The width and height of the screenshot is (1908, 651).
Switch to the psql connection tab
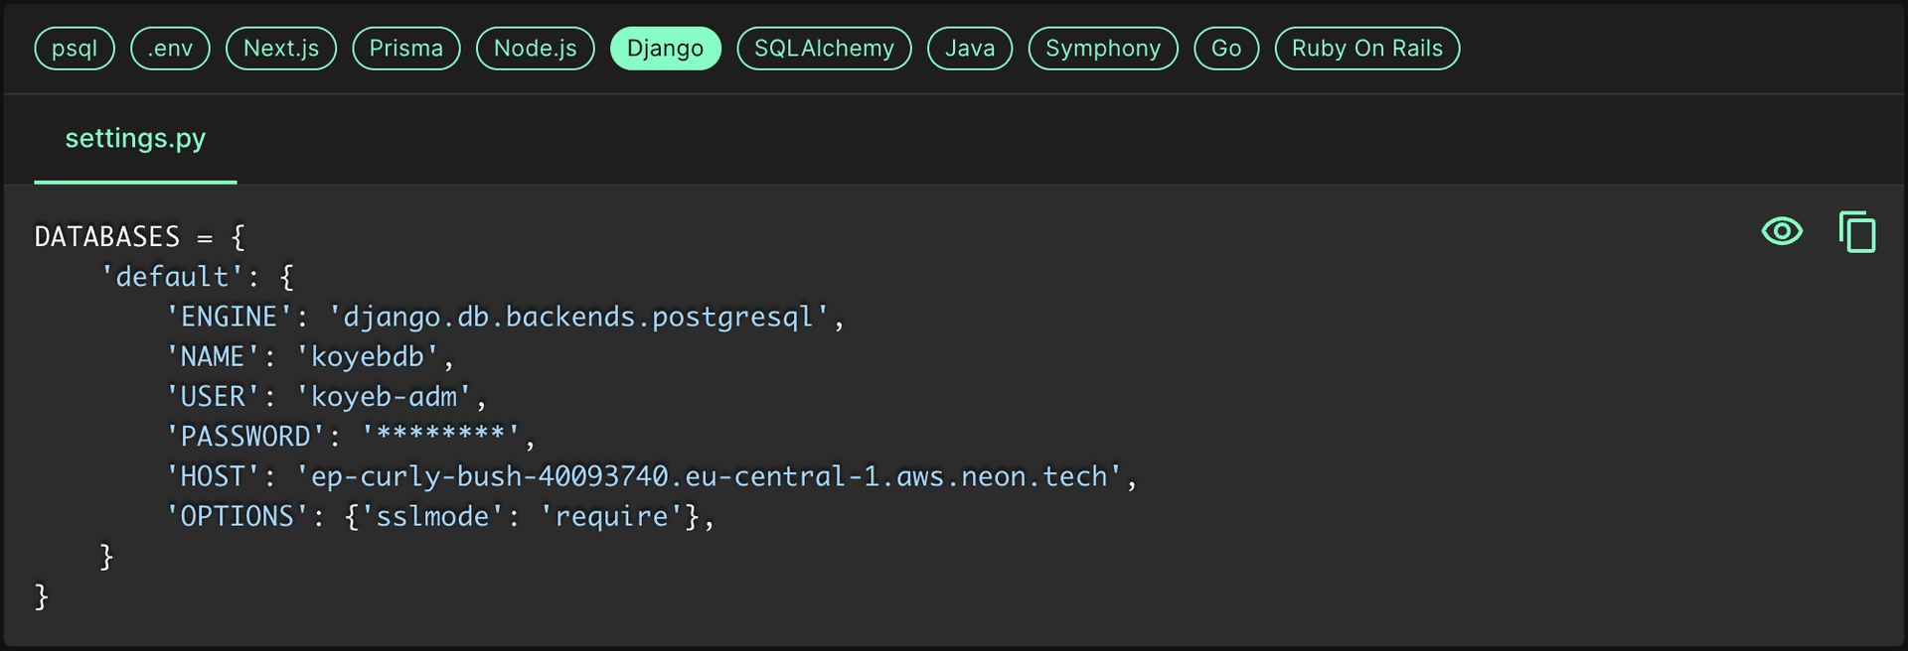pos(74,48)
